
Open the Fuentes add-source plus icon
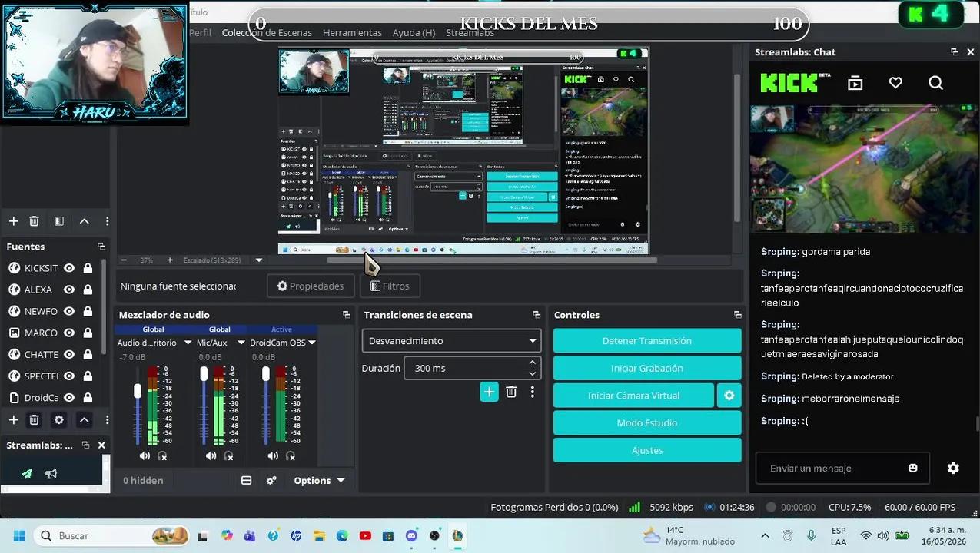[x=13, y=419]
